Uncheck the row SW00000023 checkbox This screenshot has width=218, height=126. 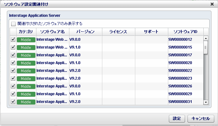pyautogui.click(x=13, y=78)
